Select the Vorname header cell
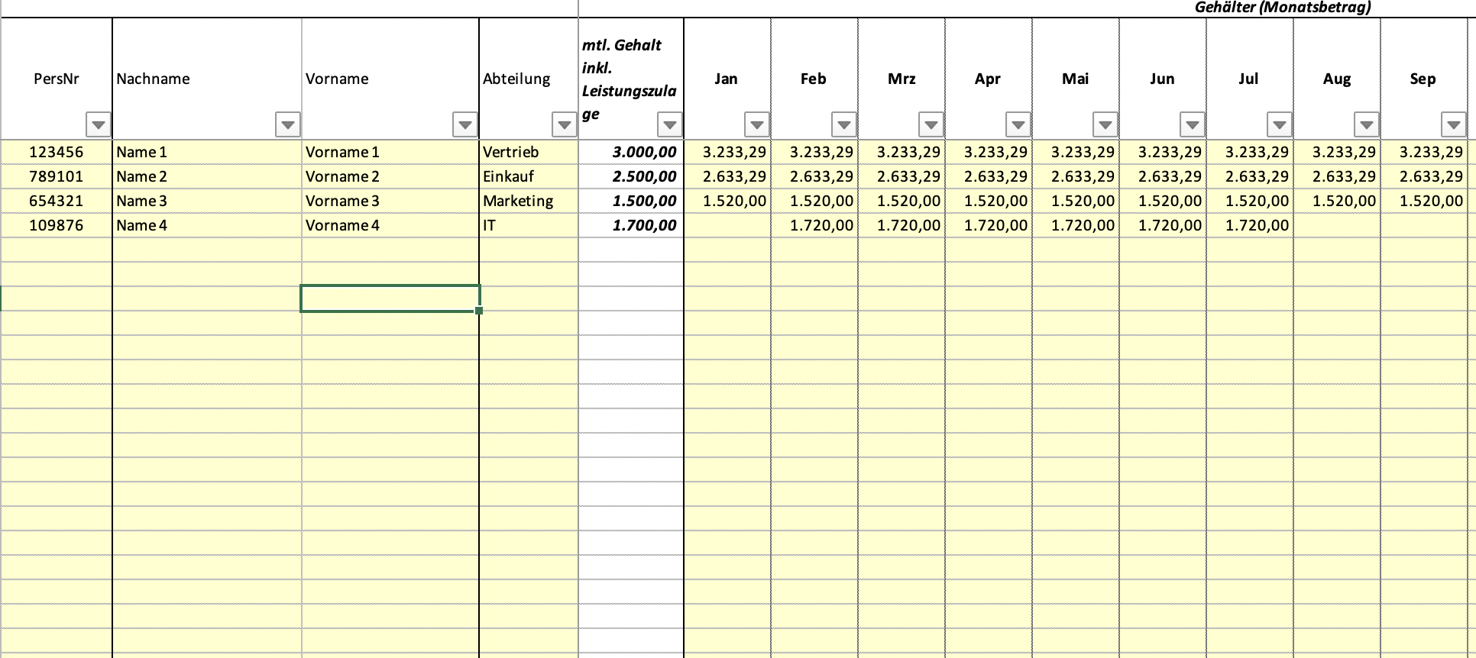This screenshot has height=658, width=1476. tap(390, 79)
